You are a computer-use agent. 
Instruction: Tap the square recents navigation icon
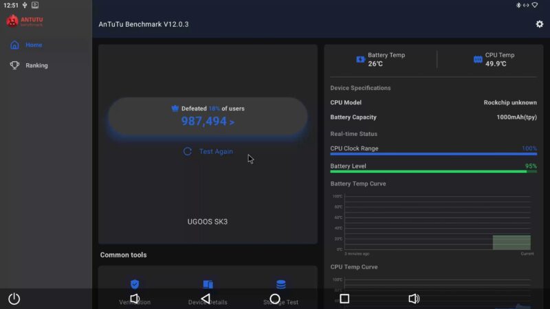(x=344, y=299)
